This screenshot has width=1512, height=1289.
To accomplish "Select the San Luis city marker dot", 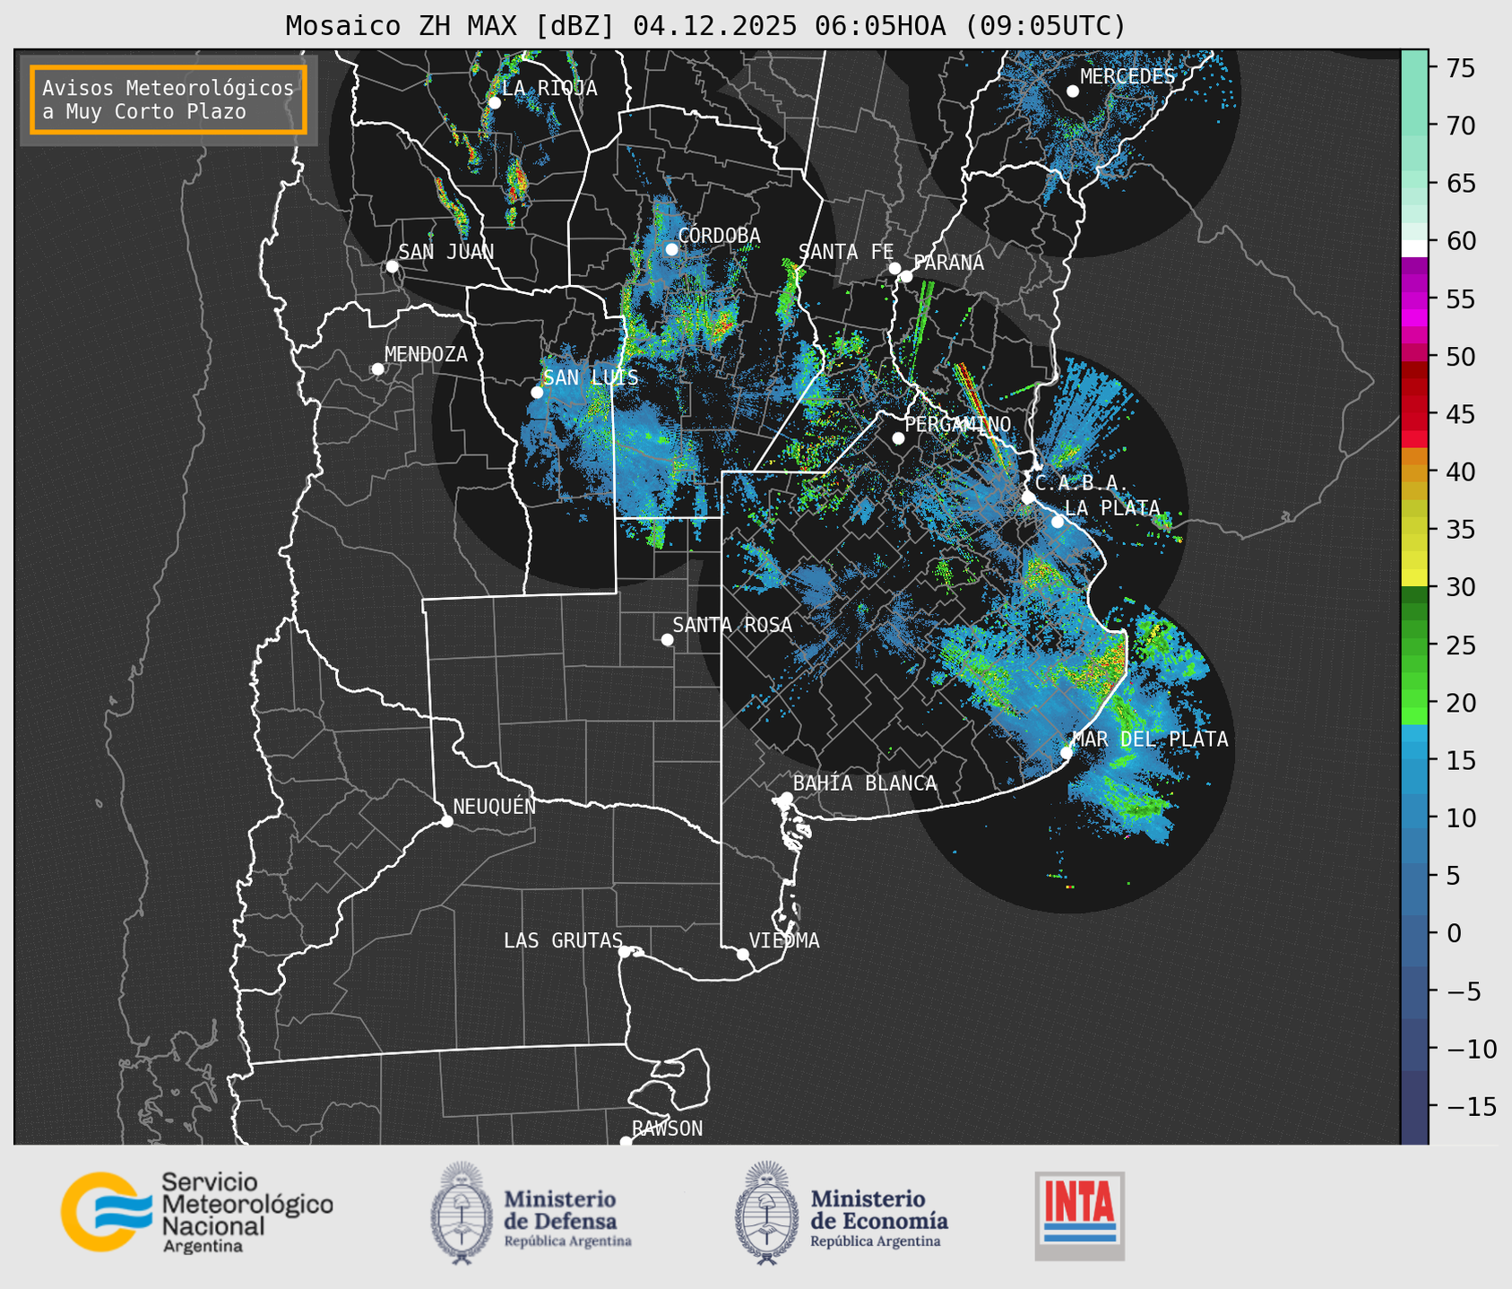I will (x=537, y=393).
